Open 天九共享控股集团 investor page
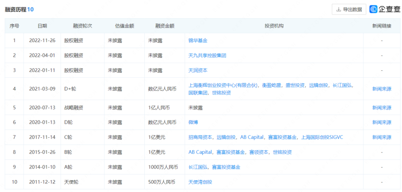This screenshot has width=402, height=192. click(x=207, y=55)
